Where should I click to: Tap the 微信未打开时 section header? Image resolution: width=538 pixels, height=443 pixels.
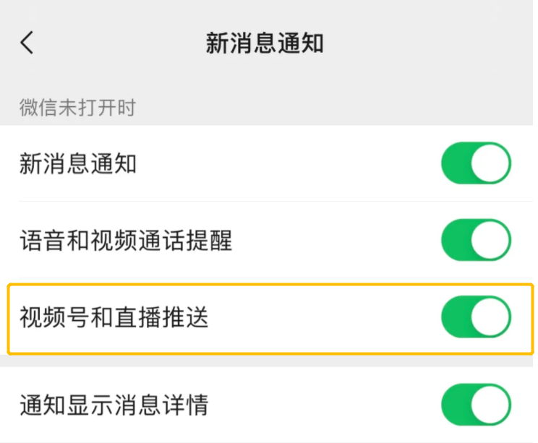pyautogui.click(x=77, y=108)
